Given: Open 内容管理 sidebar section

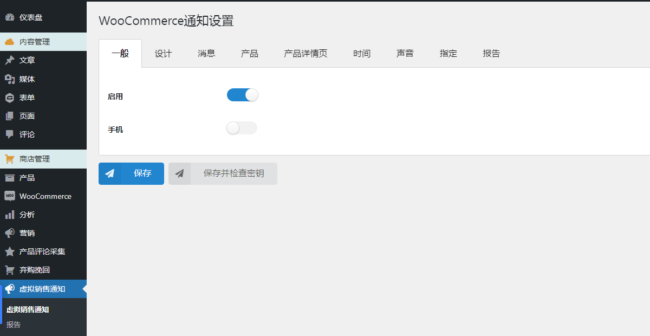Looking at the screenshot, I should pos(43,42).
